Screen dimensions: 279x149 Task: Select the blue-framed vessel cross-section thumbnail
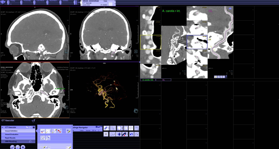pyautogui.click(x=197, y=42)
